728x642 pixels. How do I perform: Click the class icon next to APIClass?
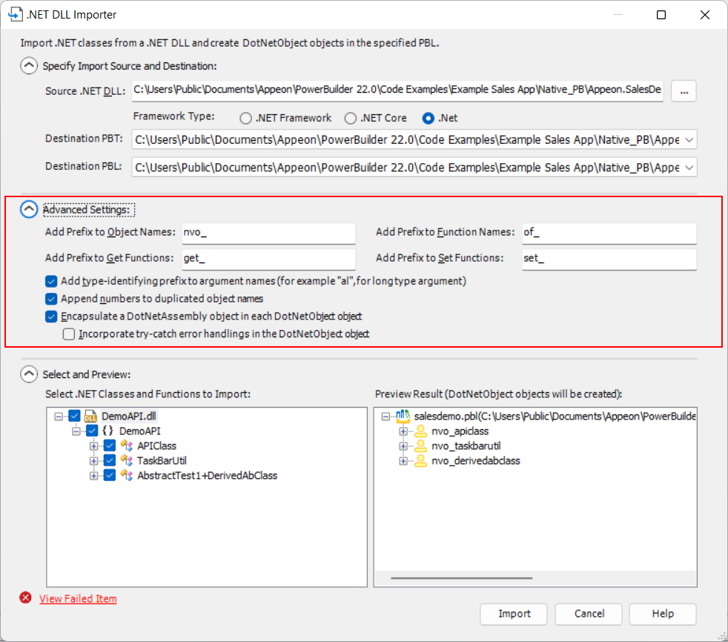[126, 446]
